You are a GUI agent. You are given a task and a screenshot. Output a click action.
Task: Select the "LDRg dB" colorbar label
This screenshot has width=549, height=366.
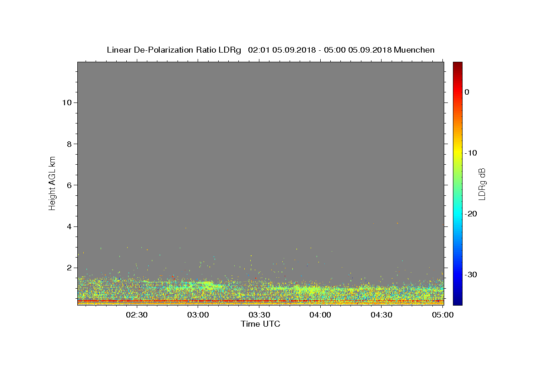click(482, 184)
